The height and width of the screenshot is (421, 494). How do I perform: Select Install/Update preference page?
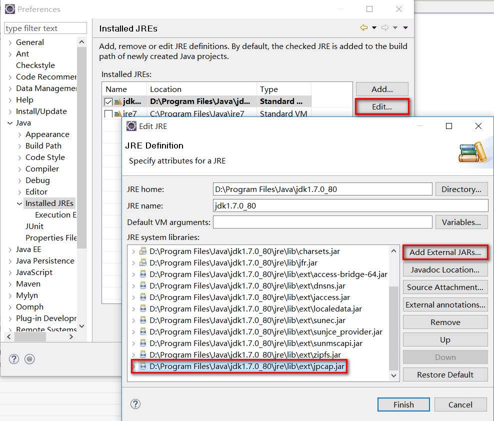click(x=41, y=111)
